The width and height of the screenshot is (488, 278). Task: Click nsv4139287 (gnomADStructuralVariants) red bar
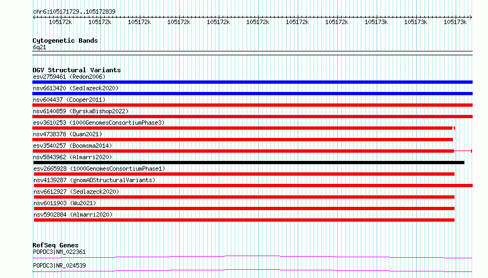(253, 186)
